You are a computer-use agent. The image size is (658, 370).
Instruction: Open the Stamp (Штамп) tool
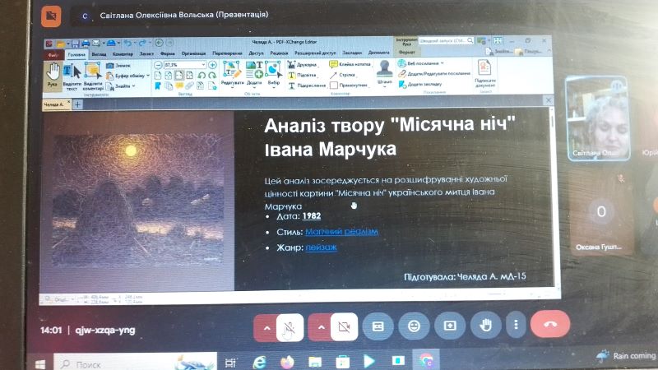[x=385, y=72]
